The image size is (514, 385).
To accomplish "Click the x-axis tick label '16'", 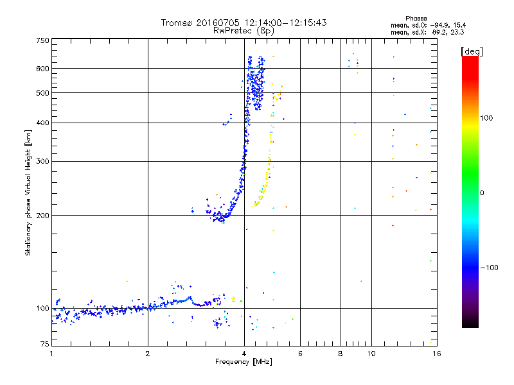I will (437, 354).
